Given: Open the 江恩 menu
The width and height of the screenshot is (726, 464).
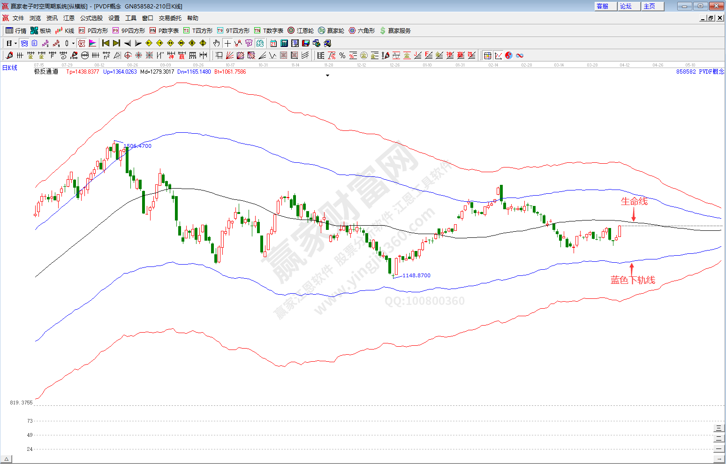Looking at the screenshot, I should coord(69,18).
